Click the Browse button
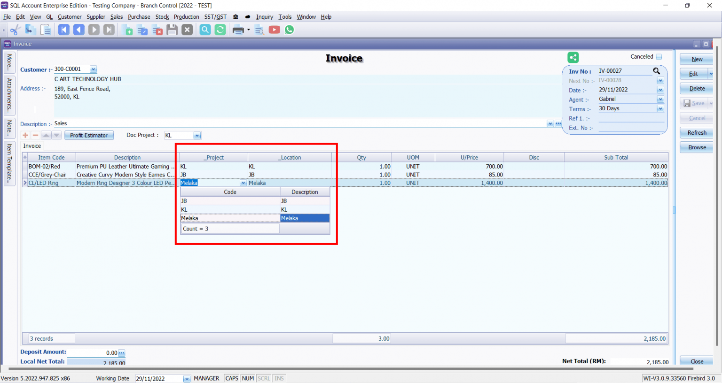This screenshot has height=383, width=722. [696, 147]
